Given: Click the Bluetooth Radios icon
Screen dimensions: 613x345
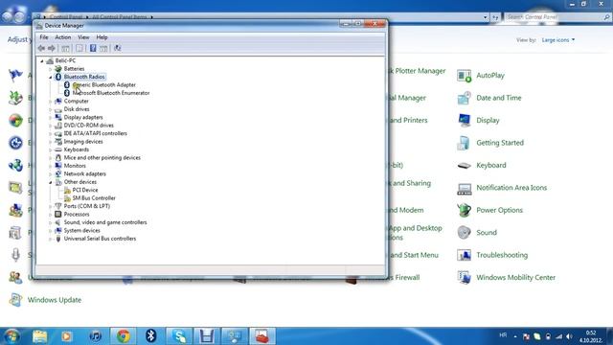Looking at the screenshot, I should coord(58,77).
